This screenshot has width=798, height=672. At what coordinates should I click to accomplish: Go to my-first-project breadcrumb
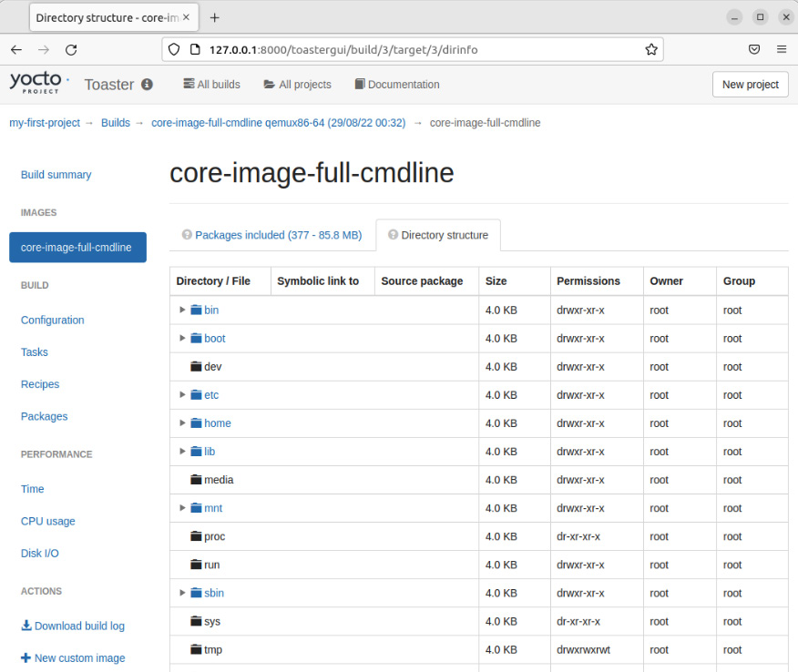pos(45,123)
